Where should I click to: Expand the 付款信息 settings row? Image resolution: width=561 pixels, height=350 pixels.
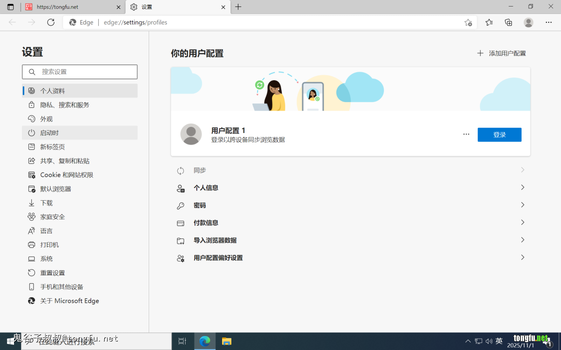click(x=351, y=223)
